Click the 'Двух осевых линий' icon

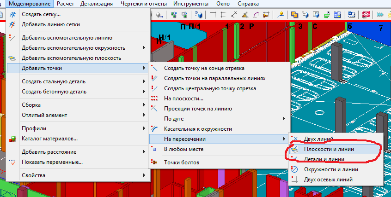(x=295, y=180)
